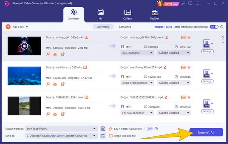
Task: Open the register key icon in the title bar
Action: pyautogui.click(x=184, y=3)
